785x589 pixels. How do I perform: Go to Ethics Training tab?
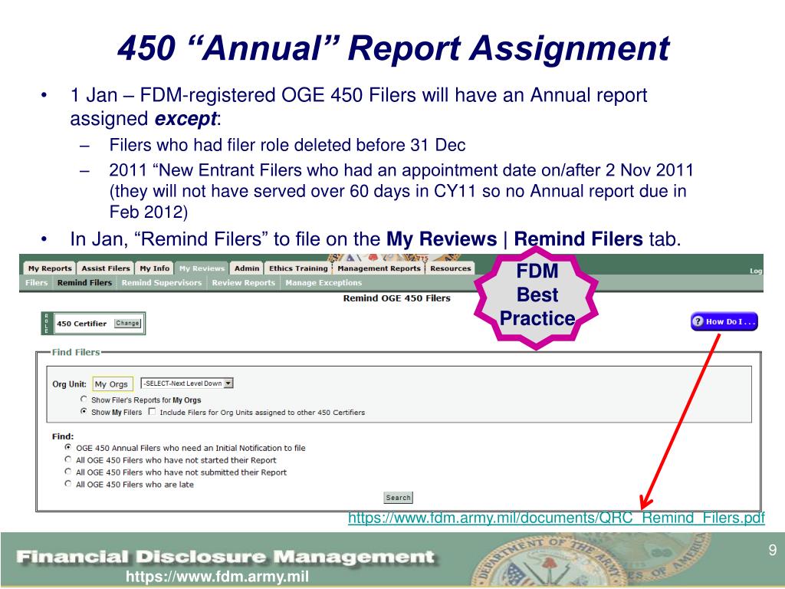pyautogui.click(x=298, y=268)
